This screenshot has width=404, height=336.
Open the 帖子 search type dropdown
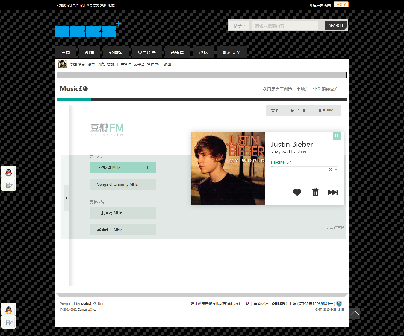click(x=240, y=26)
